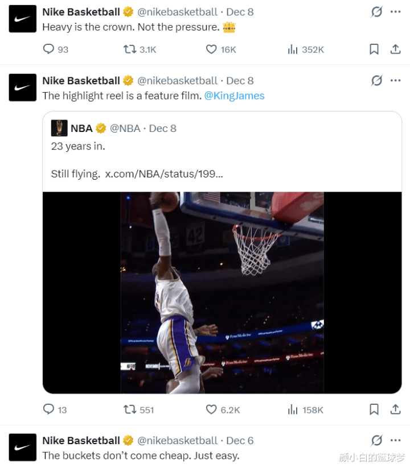
Task: Bookmark the "Heavy is the crown" tweet
Action: (x=374, y=49)
